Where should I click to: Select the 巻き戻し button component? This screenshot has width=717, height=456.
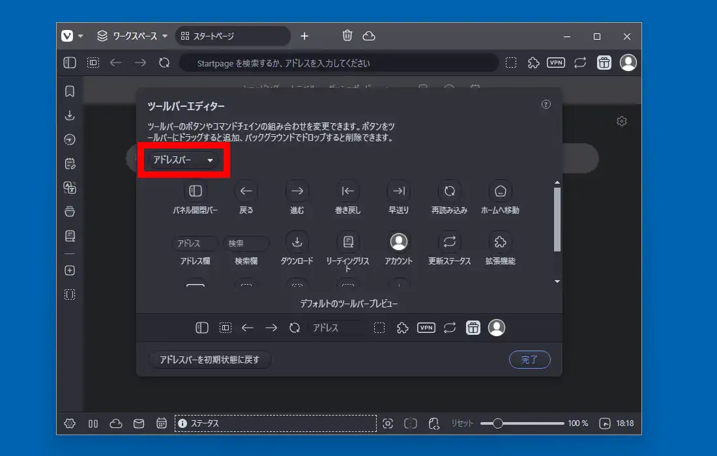point(347,198)
